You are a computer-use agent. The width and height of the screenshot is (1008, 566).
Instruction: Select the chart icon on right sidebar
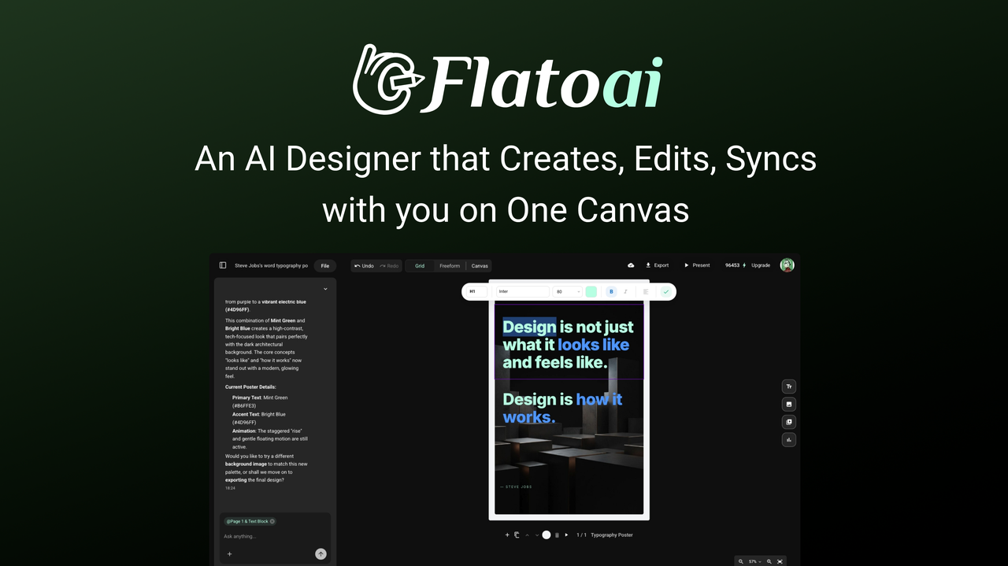coord(788,439)
